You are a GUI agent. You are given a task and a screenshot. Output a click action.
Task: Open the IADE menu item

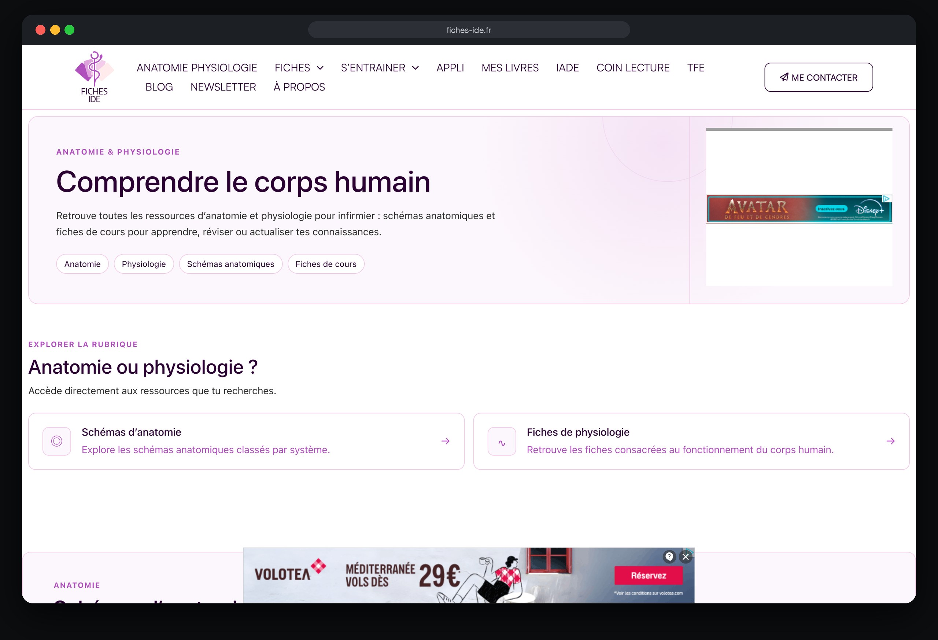click(568, 68)
